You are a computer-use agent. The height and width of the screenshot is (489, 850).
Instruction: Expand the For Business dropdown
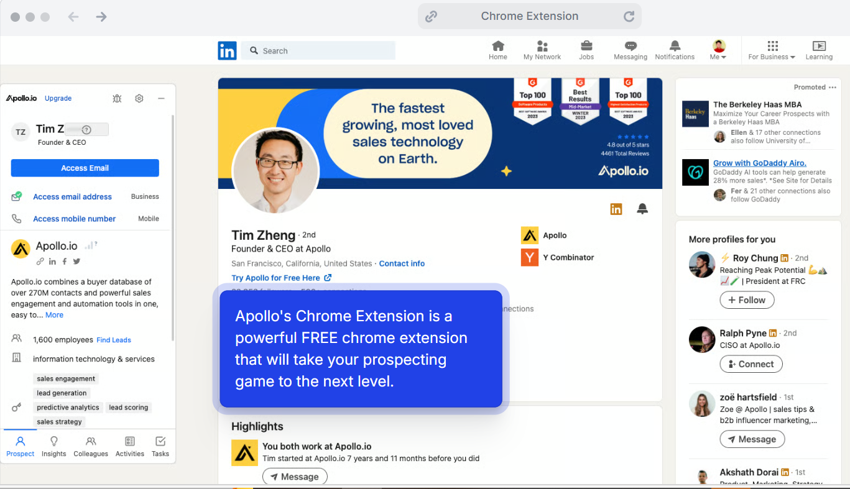(x=772, y=50)
